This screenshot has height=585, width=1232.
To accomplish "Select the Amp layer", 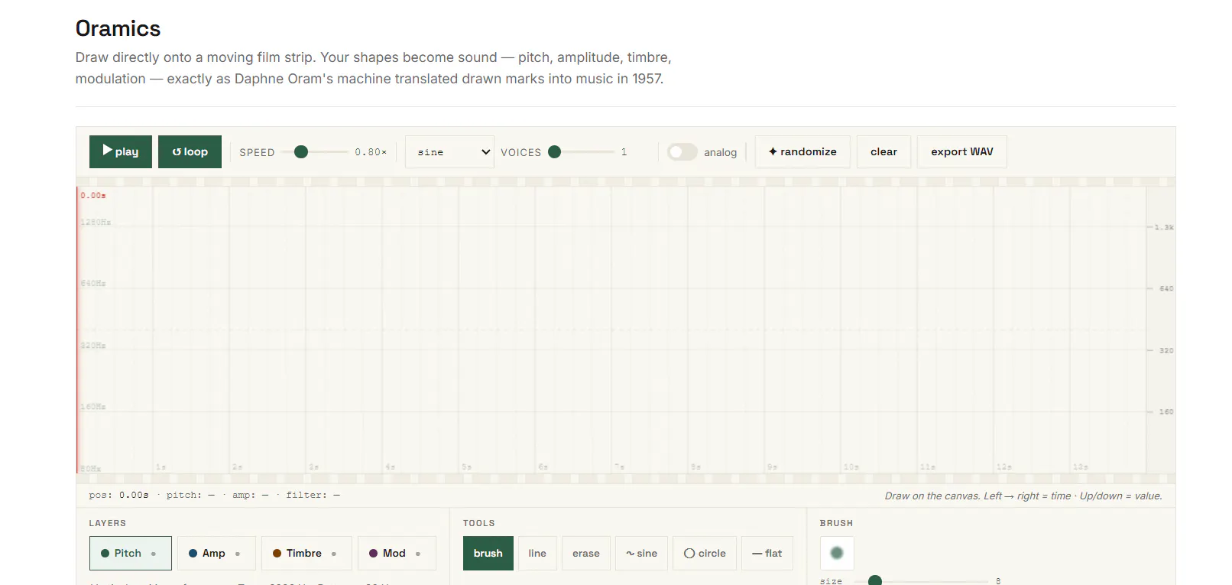I will pos(216,554).
